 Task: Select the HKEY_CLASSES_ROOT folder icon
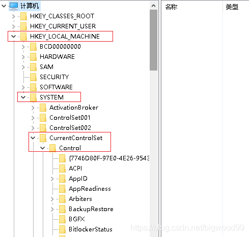(x=23, y=16)
